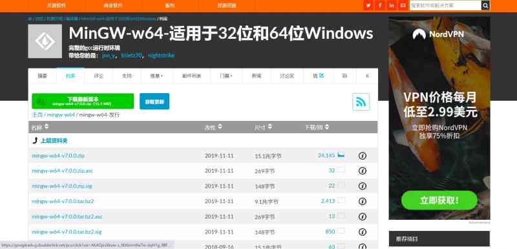Open 服务 in the top orange menu

click(x=170, y=6)
